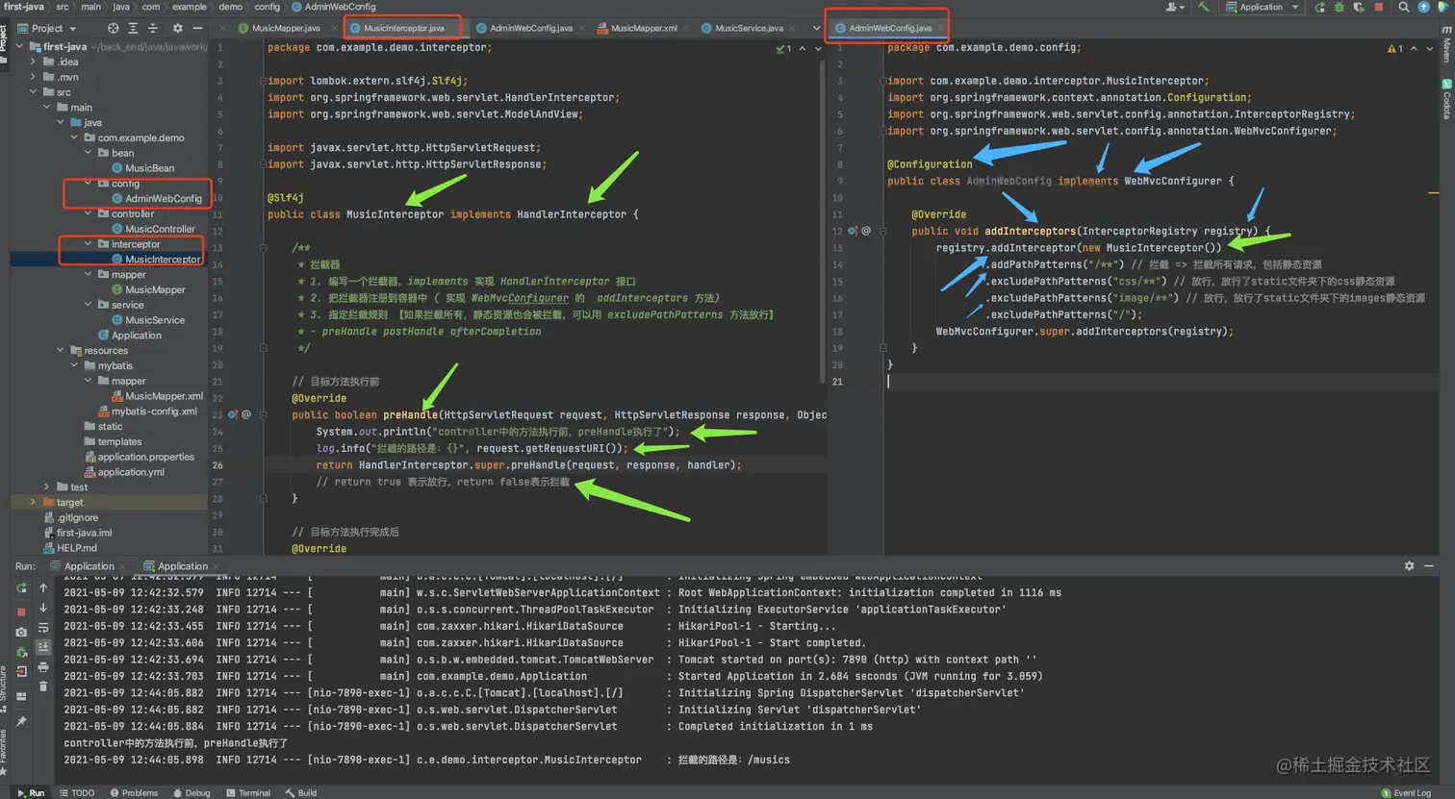Stop the application with red square

click(1378, 7)
